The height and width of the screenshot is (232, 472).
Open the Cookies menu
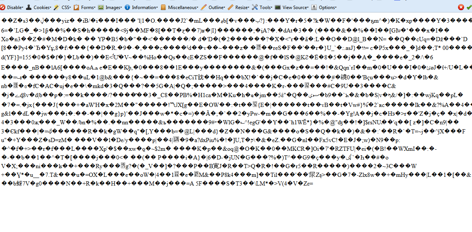[x=39, y=7]
